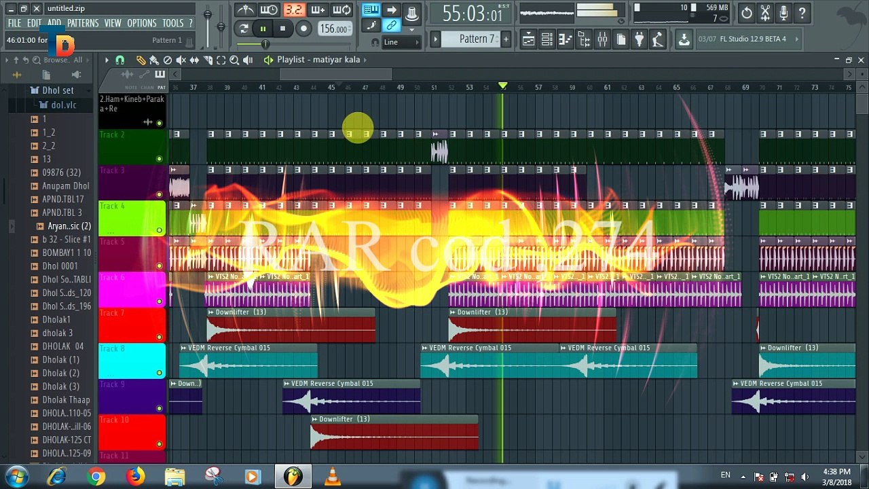The width and height of the screenshot is (869, 489).
Task: Open the mixer icon
Action: coord(602,39)
